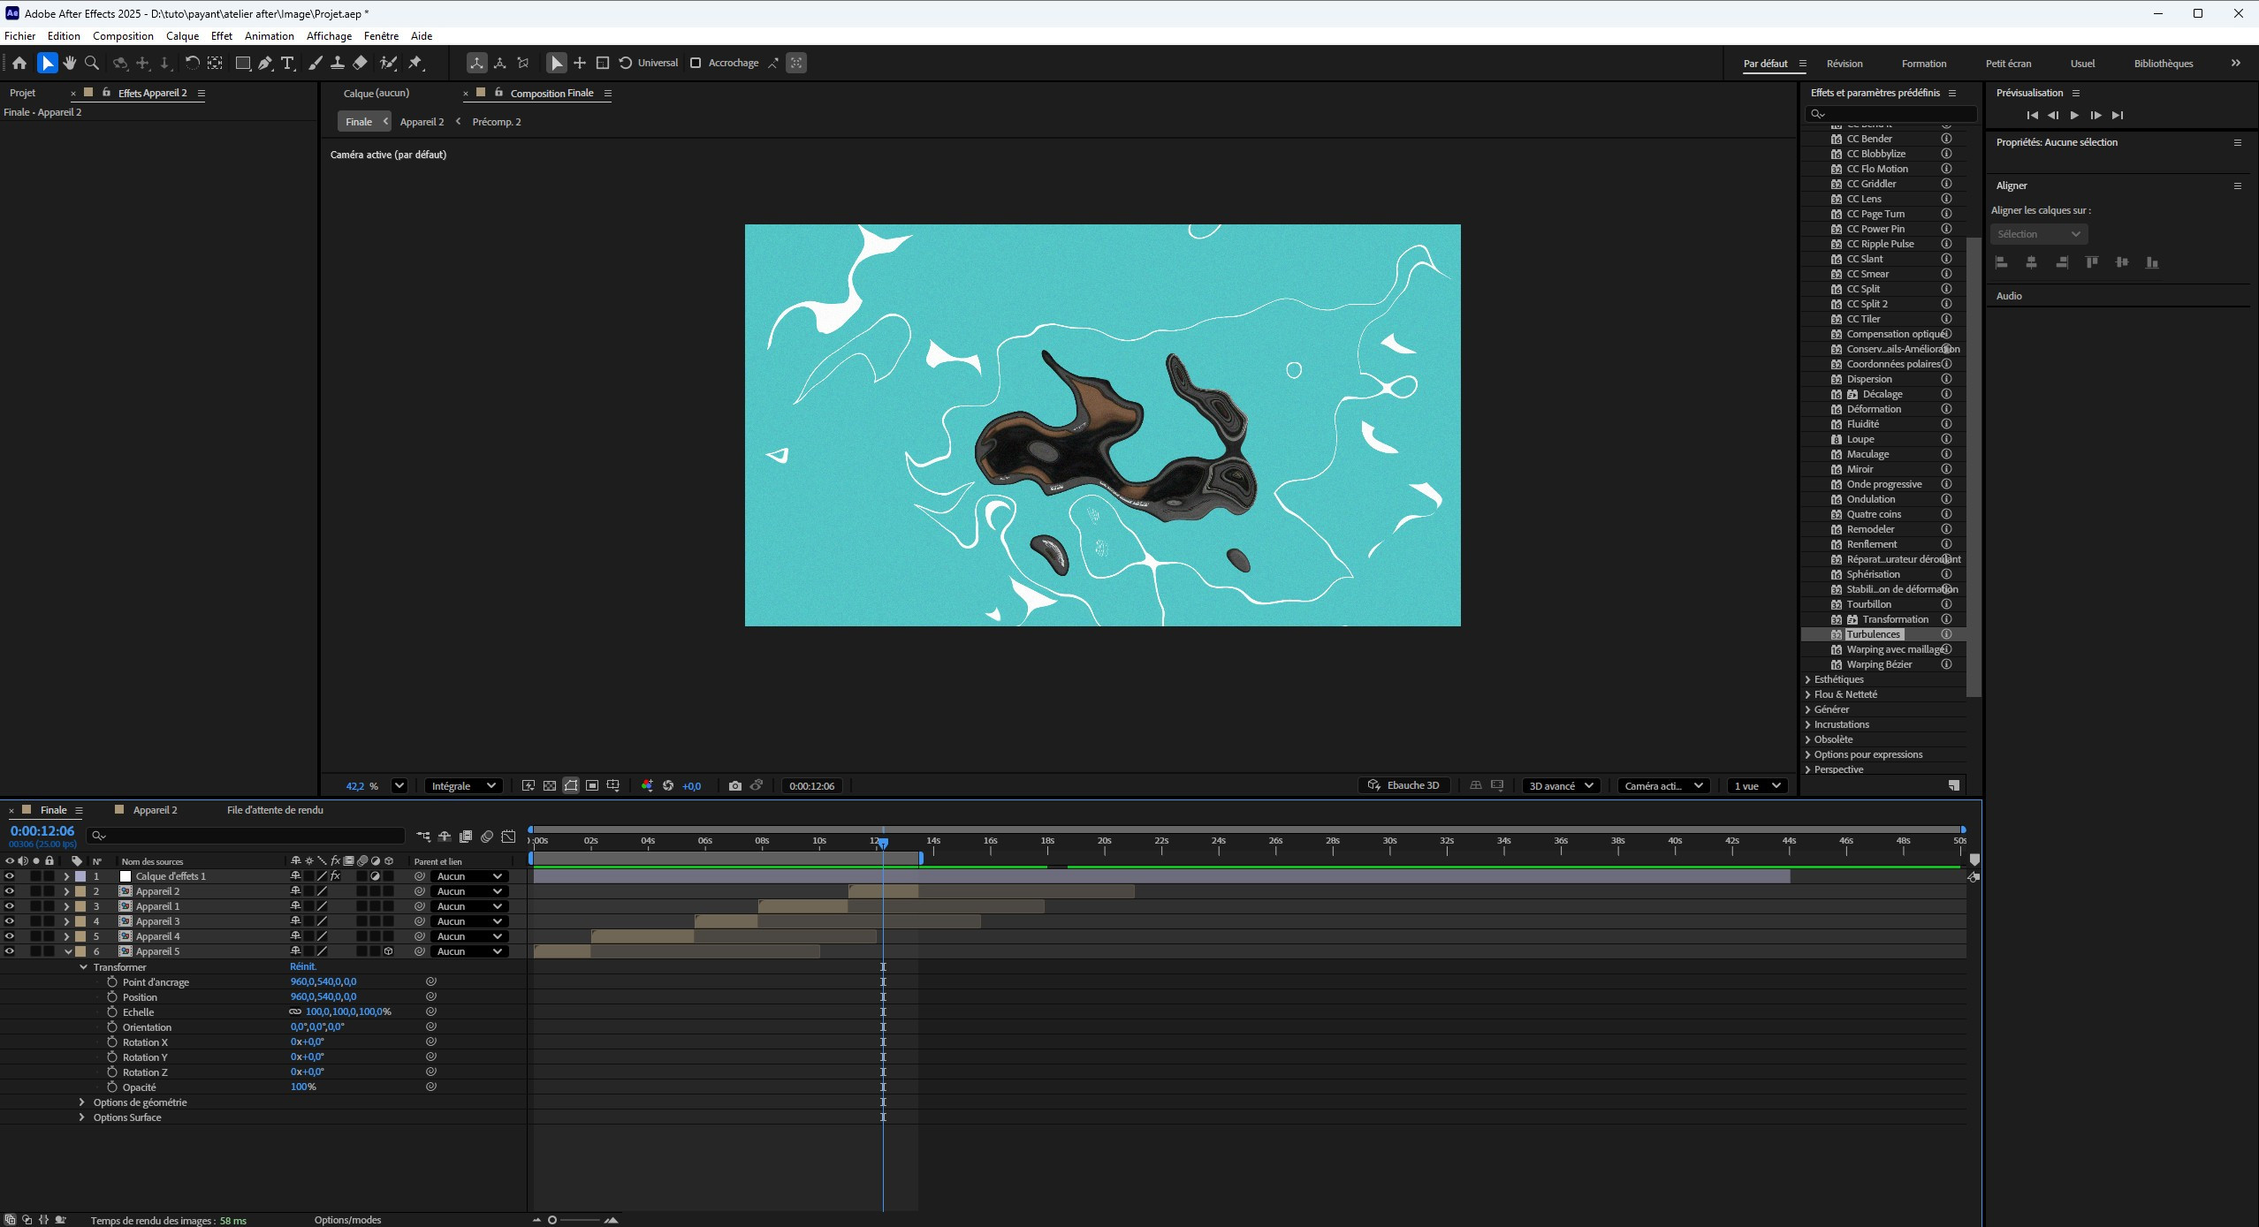Select the Rectangle shape tool
2259x1227 pixels.
point(242,63)
